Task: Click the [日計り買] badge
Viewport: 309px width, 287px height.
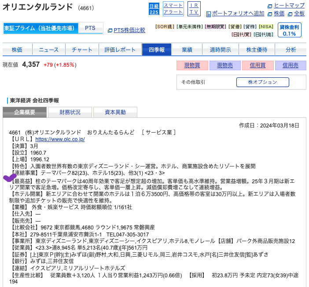Action: (241, 34)
